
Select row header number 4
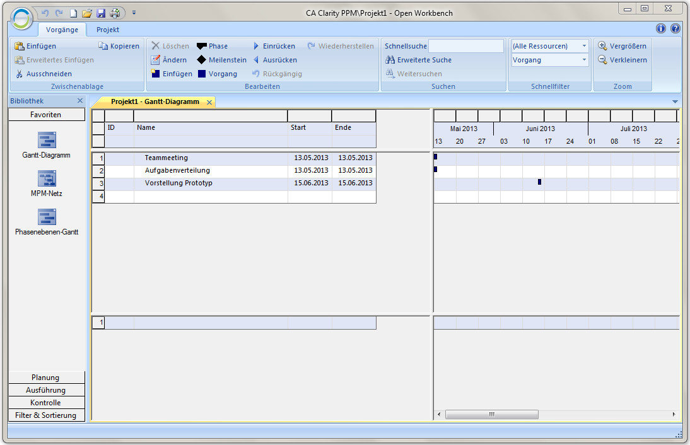98,196
